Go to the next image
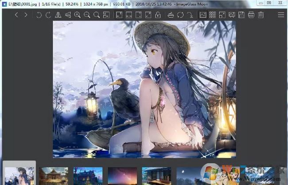Viewport: 288px width, 185px height. tap(26, 15)
